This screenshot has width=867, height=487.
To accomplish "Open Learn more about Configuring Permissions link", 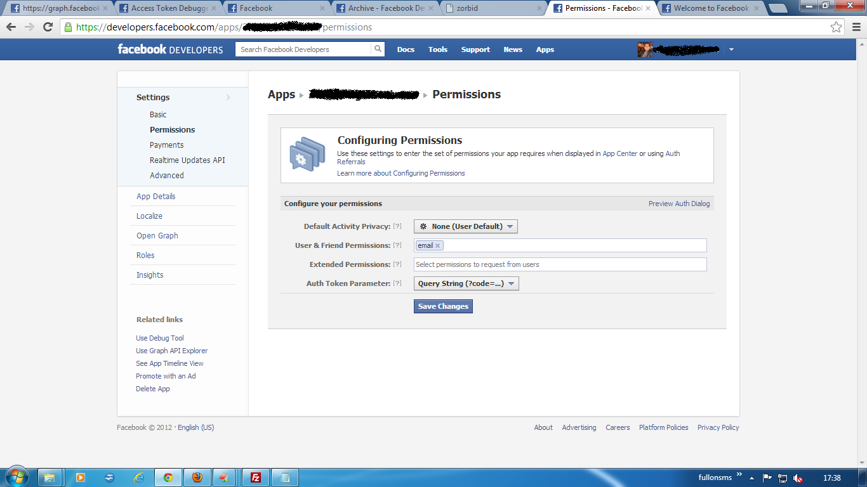I will pyautogui.click(x=401, y=173).
